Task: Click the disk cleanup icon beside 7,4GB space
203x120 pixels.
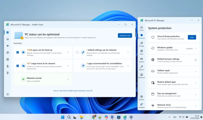Action: [x=23, y=52]
